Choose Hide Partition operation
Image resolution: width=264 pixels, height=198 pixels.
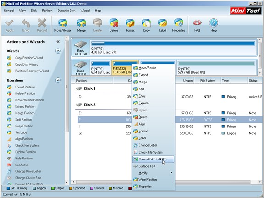click(x=24, y=159)
